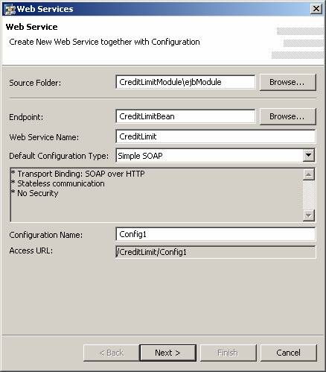Click the description box scrollbar track

308,195
